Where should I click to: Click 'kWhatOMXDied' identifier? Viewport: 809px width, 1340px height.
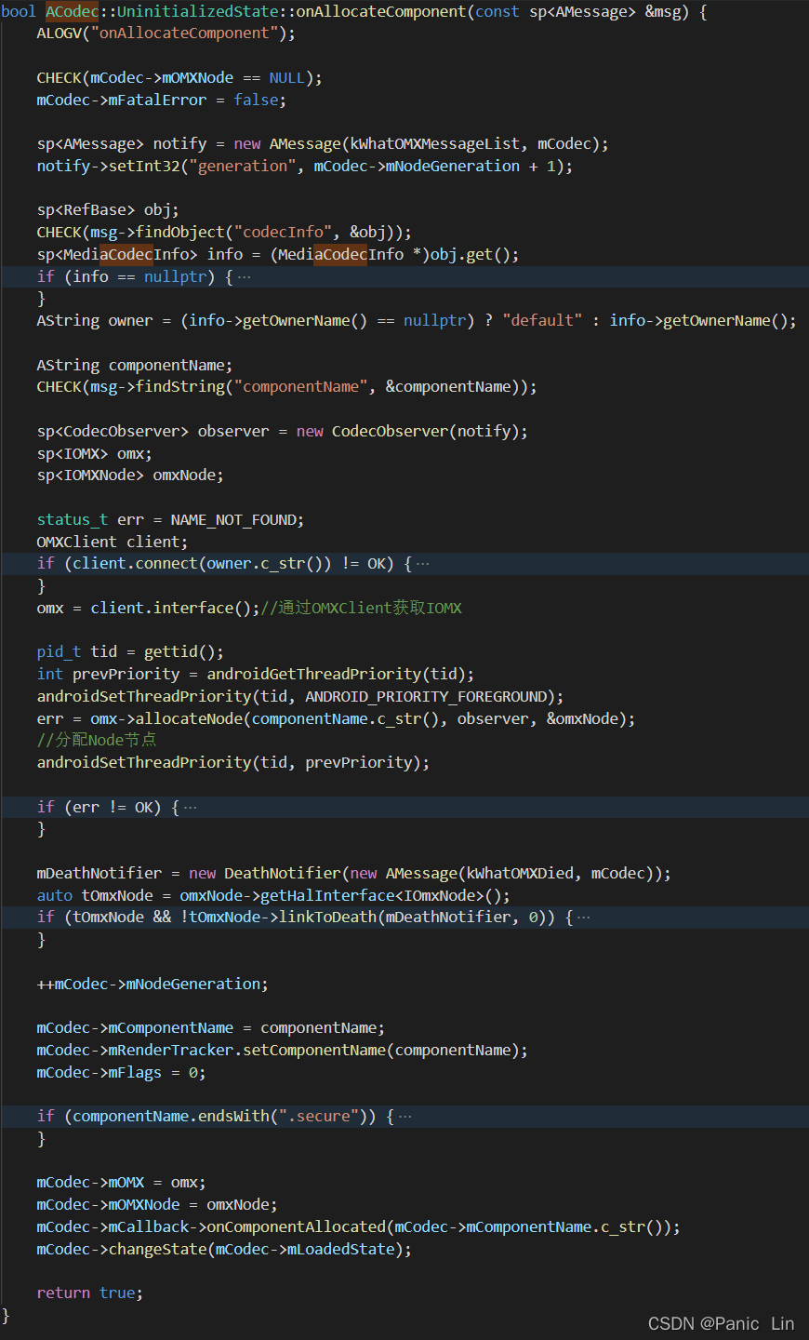tap(520, 874)
